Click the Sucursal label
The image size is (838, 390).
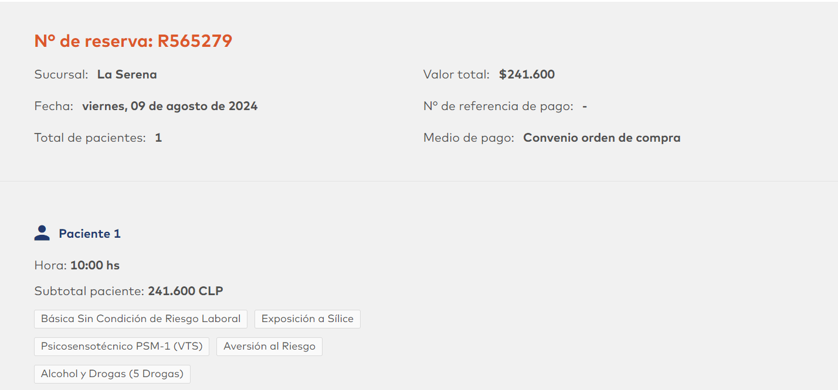tap(61, 74)
